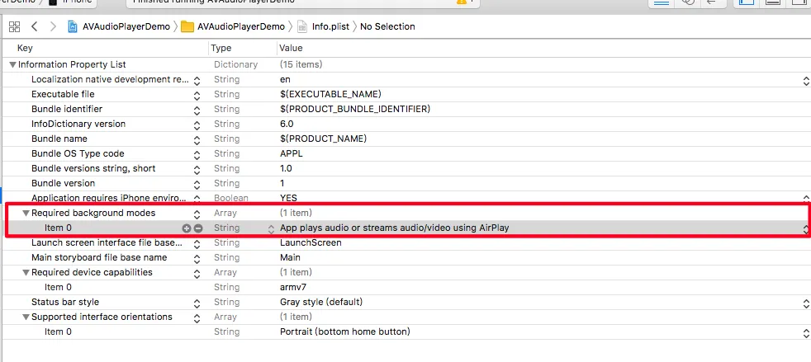Click the Key column header
The image size is (811, 362).
point(25,49)
